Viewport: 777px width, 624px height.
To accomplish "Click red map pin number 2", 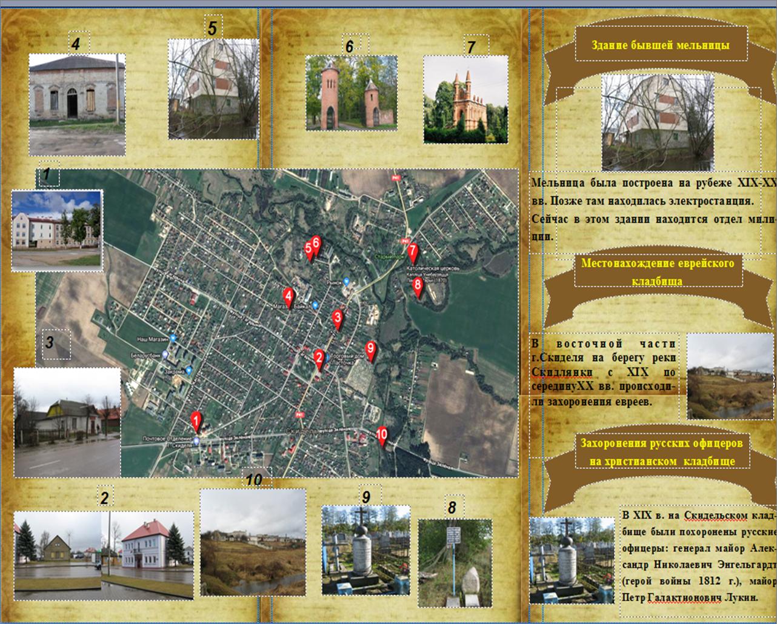I will [319, 359].
